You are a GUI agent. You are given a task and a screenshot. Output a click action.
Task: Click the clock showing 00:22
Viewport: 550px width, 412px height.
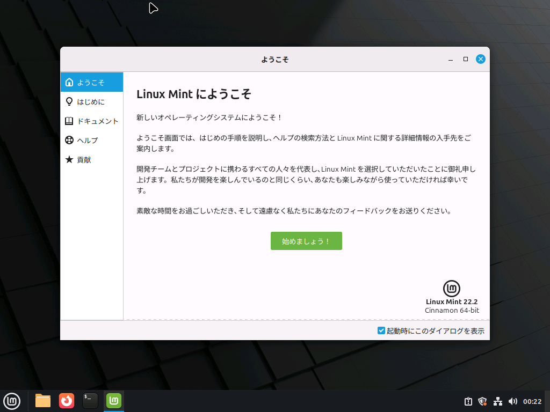click(x=532, y=401)
